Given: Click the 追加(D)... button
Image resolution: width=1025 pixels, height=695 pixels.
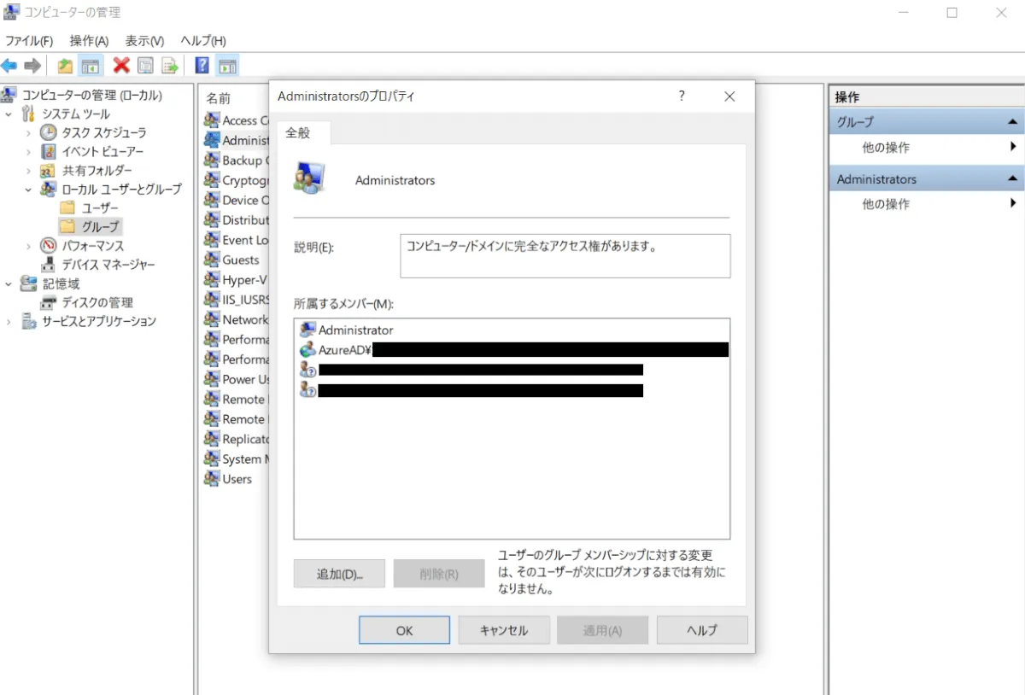Looking at the screenshot, I should pos(339,574).
